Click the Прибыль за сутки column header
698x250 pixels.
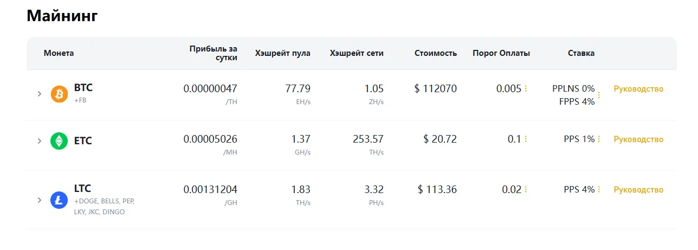[214, 53]
